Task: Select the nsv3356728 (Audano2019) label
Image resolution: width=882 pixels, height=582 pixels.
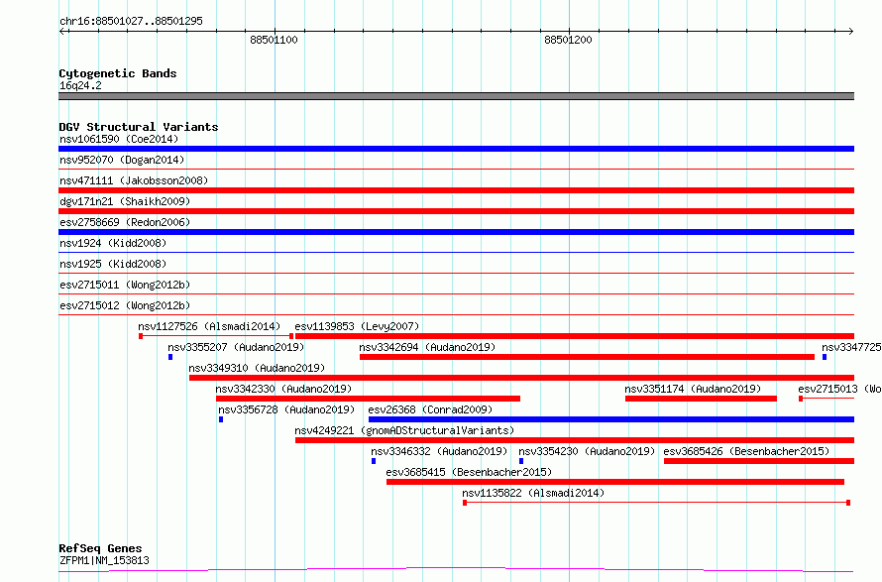Action: (x=286, y=409)
